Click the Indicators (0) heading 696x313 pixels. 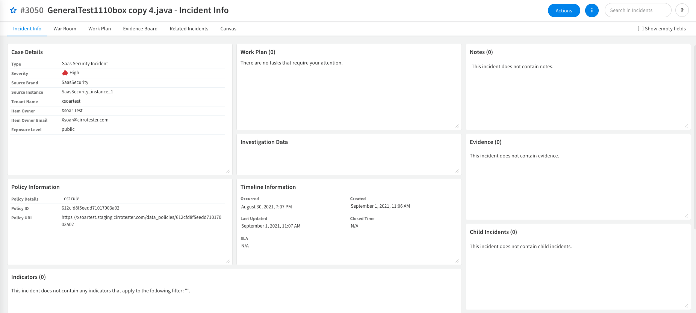(29, 277)
